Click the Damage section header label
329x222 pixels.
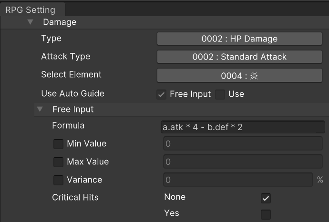click(60, 22)
